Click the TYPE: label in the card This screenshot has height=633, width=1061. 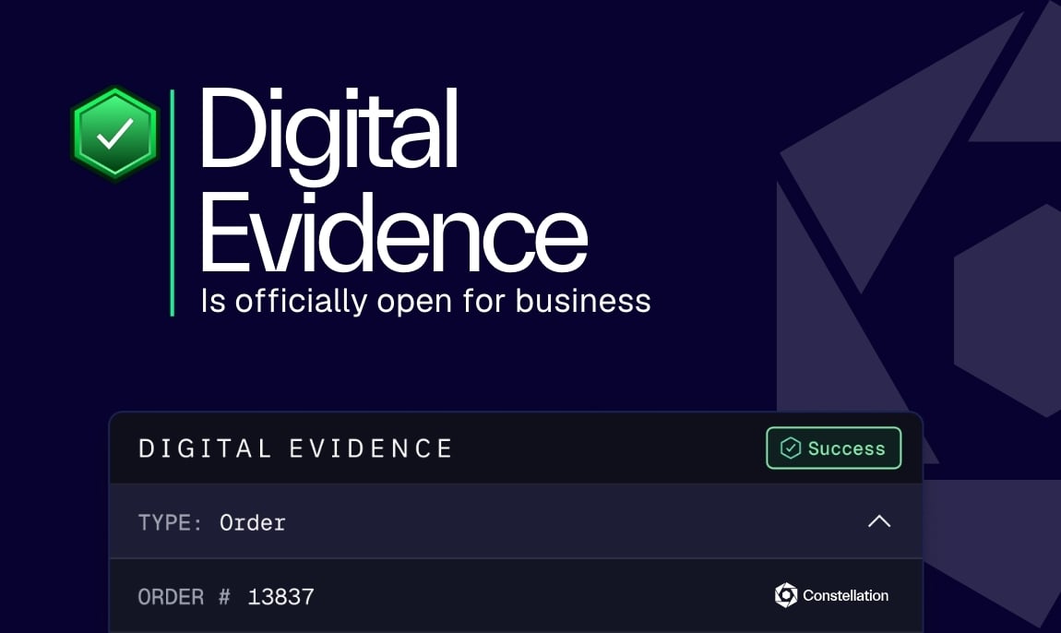tap(170, 522)
